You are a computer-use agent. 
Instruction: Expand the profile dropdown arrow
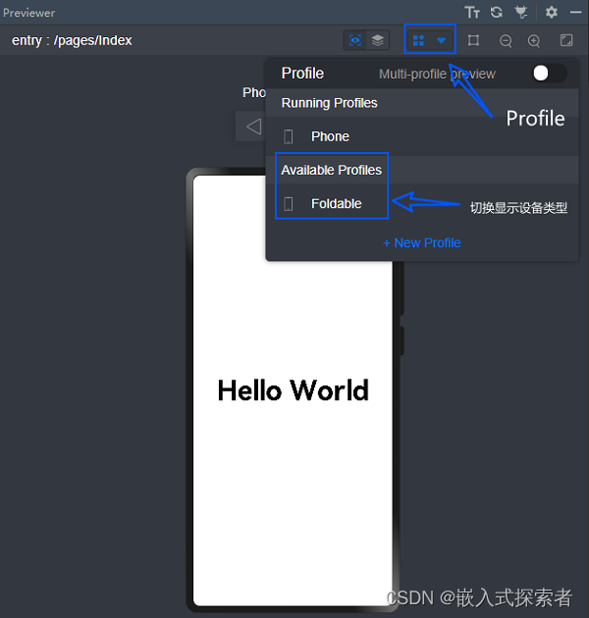tap(442, 40)
